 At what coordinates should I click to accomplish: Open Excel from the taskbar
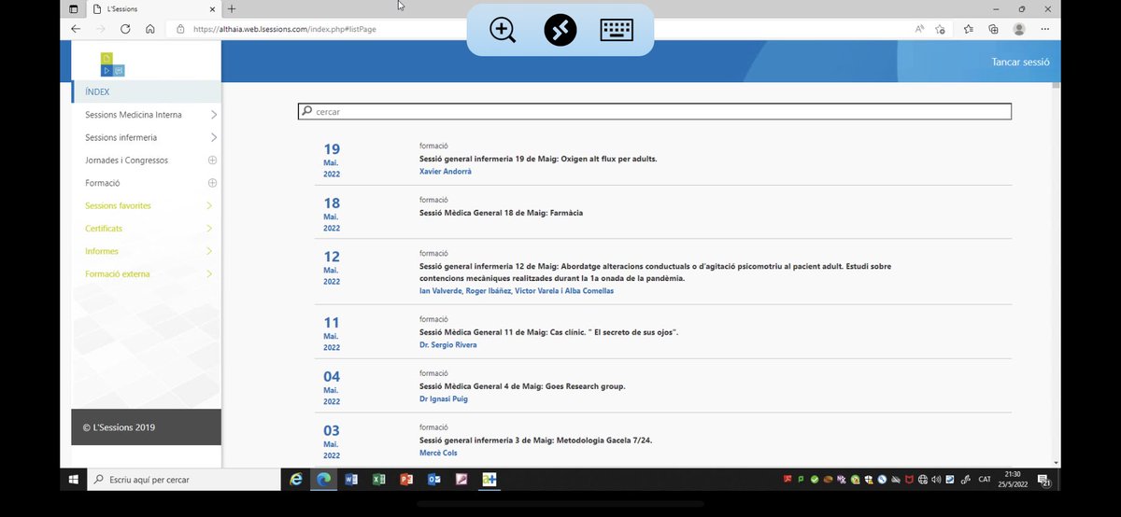pyautogui.click(x=379, y=480)
